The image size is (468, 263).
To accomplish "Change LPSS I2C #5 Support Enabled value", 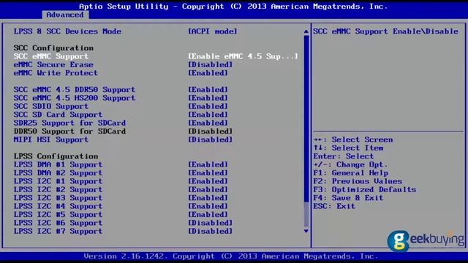I will (208, 215).
